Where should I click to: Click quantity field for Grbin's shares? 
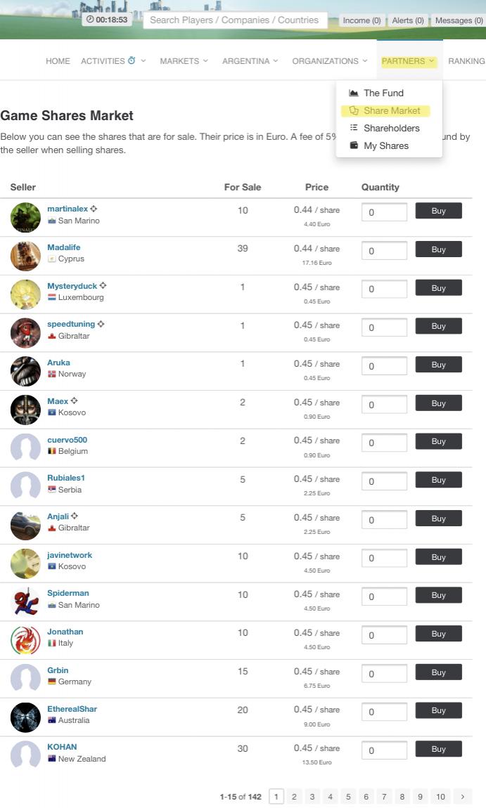(x=384, y=674)
